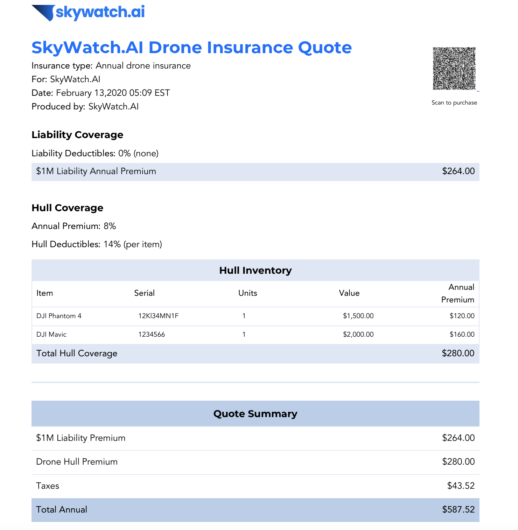518x530 pixels.
Task: Click the 'Total Annual' label
Action: coord(62,510)
